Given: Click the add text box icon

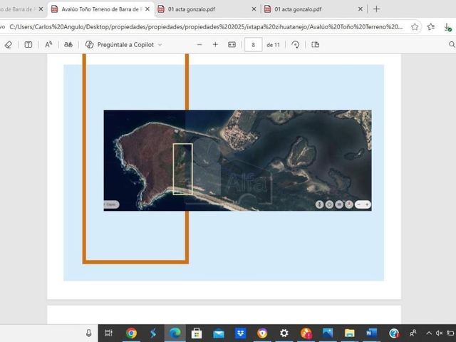Looking at the screenshot, I should click(28, 44).
